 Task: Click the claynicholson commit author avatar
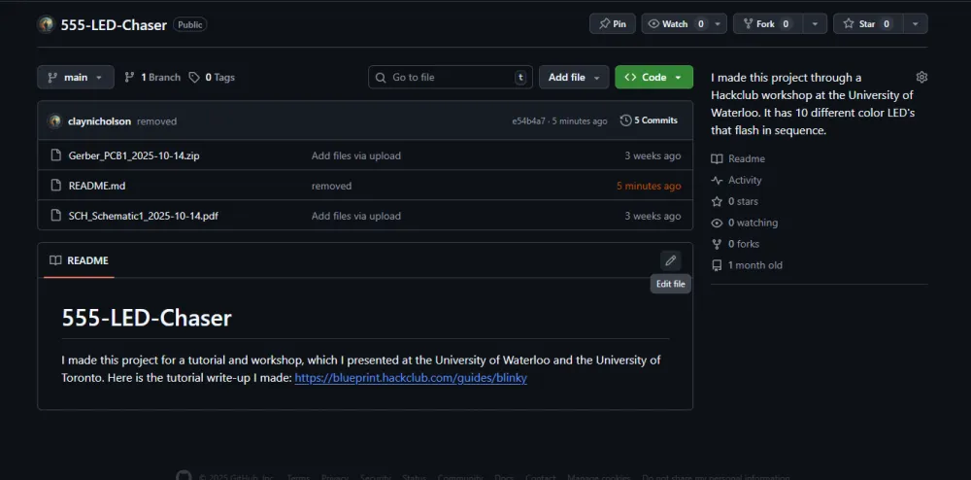[55, 121]
